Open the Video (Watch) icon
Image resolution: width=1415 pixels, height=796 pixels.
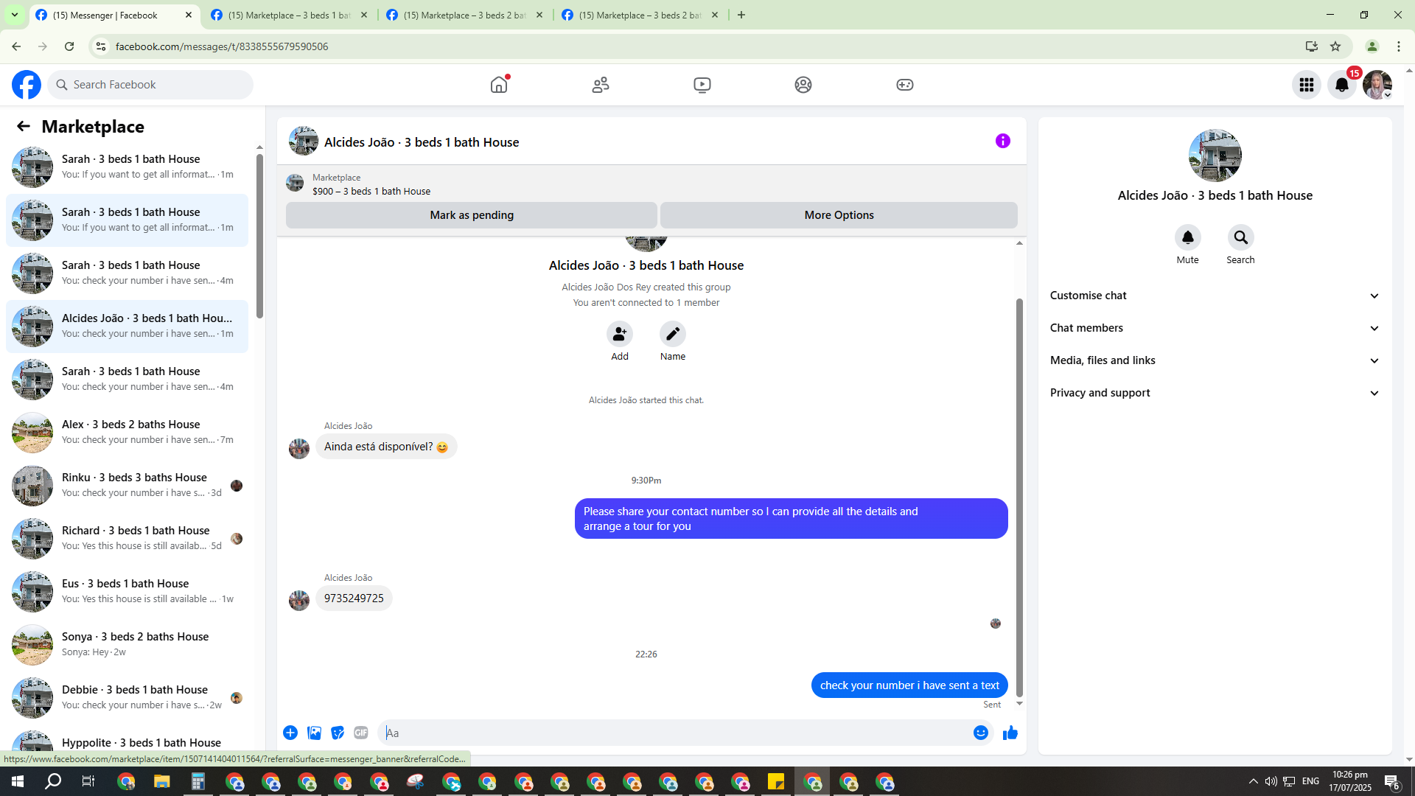[702, 85]
